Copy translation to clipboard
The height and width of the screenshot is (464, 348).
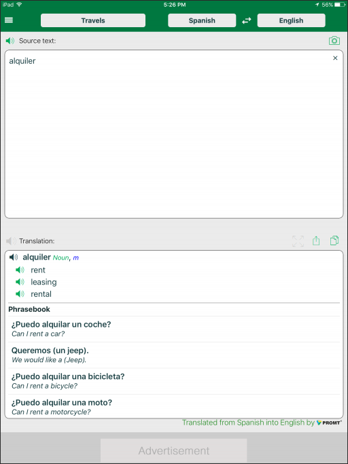pos(334,240)
